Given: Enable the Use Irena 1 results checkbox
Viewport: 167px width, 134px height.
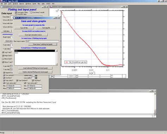Looking at the screenshot, I should [31, 12].
